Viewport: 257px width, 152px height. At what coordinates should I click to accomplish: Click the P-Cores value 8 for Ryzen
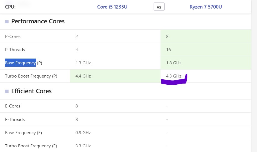click(167, 37)
